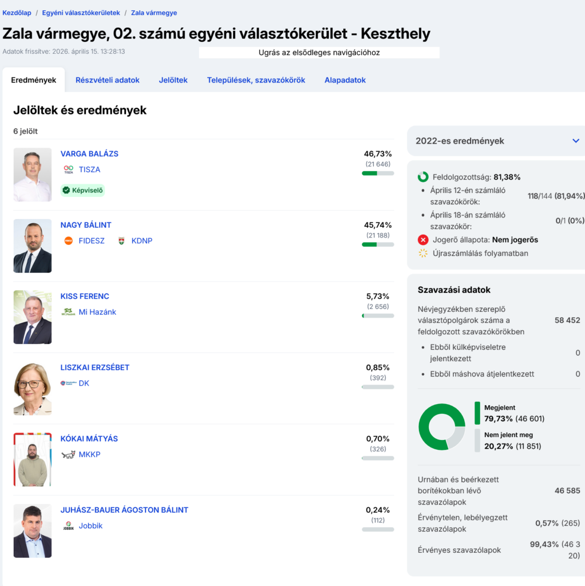
Task: Click the KDNP party crest icon
Action: (121, 241)
